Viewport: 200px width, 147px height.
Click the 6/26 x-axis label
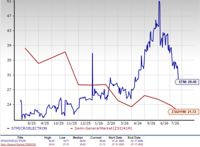(x=164, y=123)
